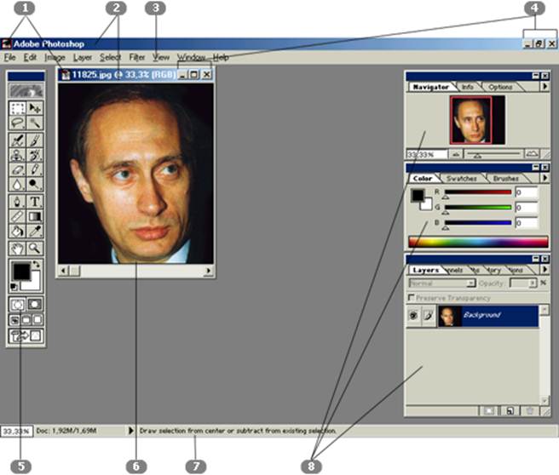The image size is (559, 475).
Task: Click the red R value input field
Action: point(527,192)
